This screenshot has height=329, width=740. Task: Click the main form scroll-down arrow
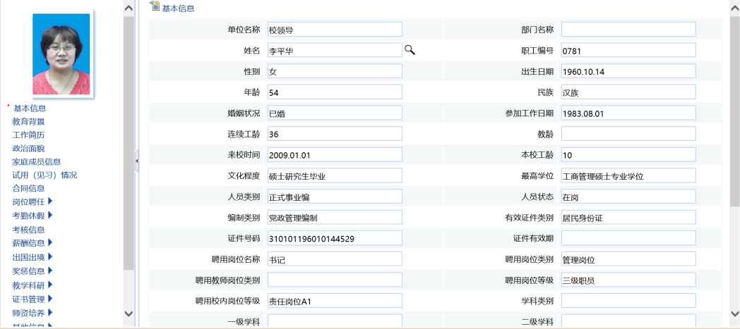pyautogui.click(x=734, y=314)
